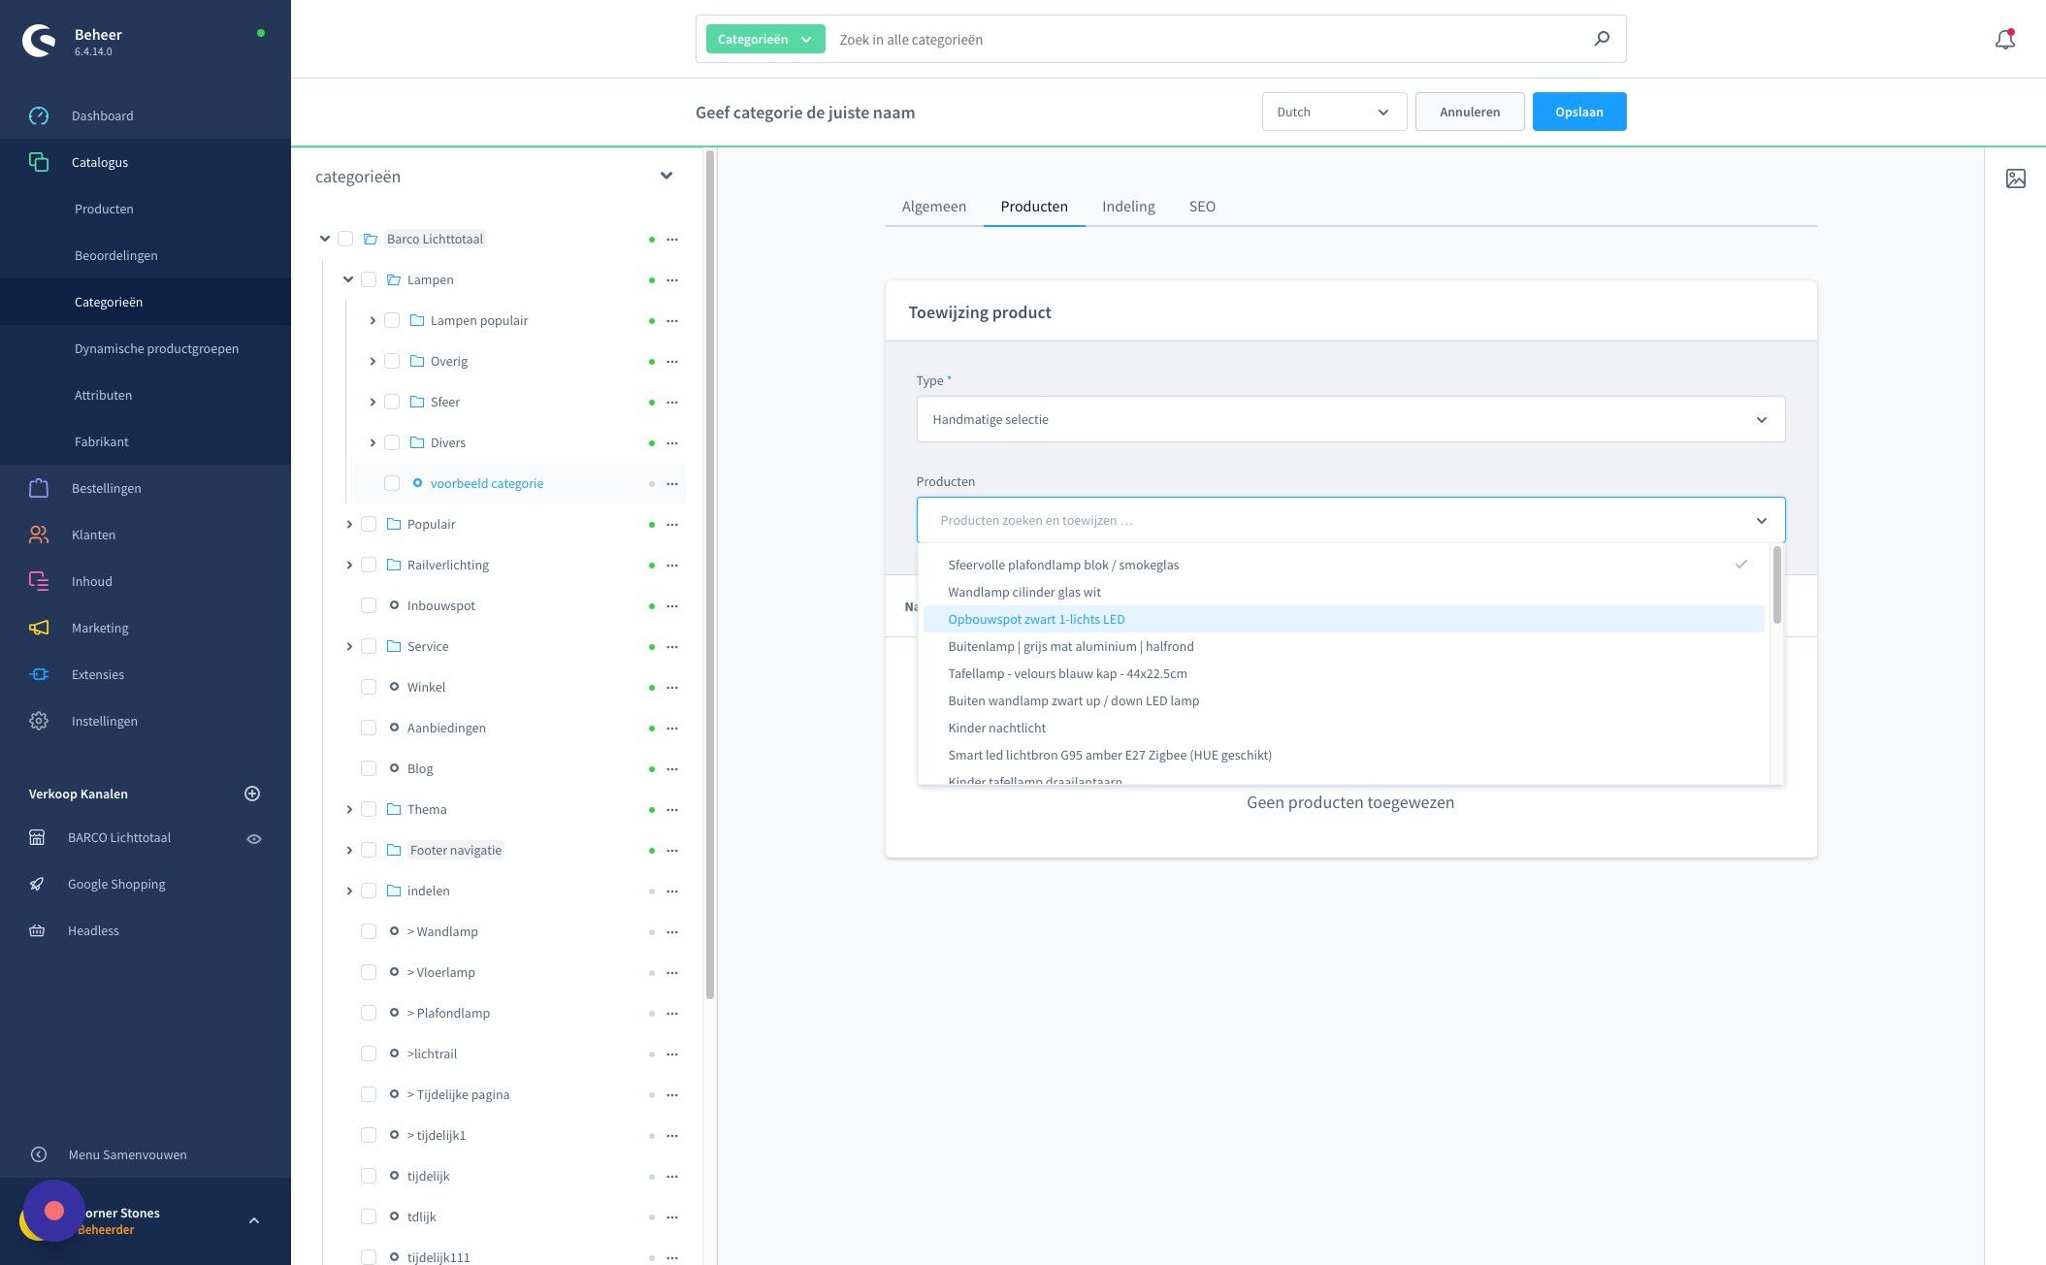Click the Bestellingen bag icon
This screenshot has width=2046, height=1265.
[x=39, y=488]
